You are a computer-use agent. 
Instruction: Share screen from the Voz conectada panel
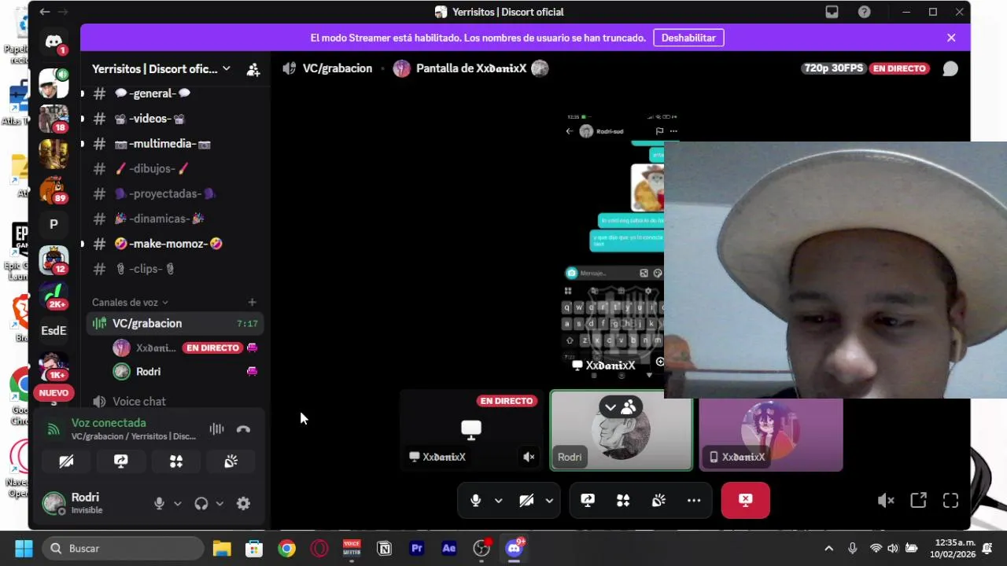(120, 461)
